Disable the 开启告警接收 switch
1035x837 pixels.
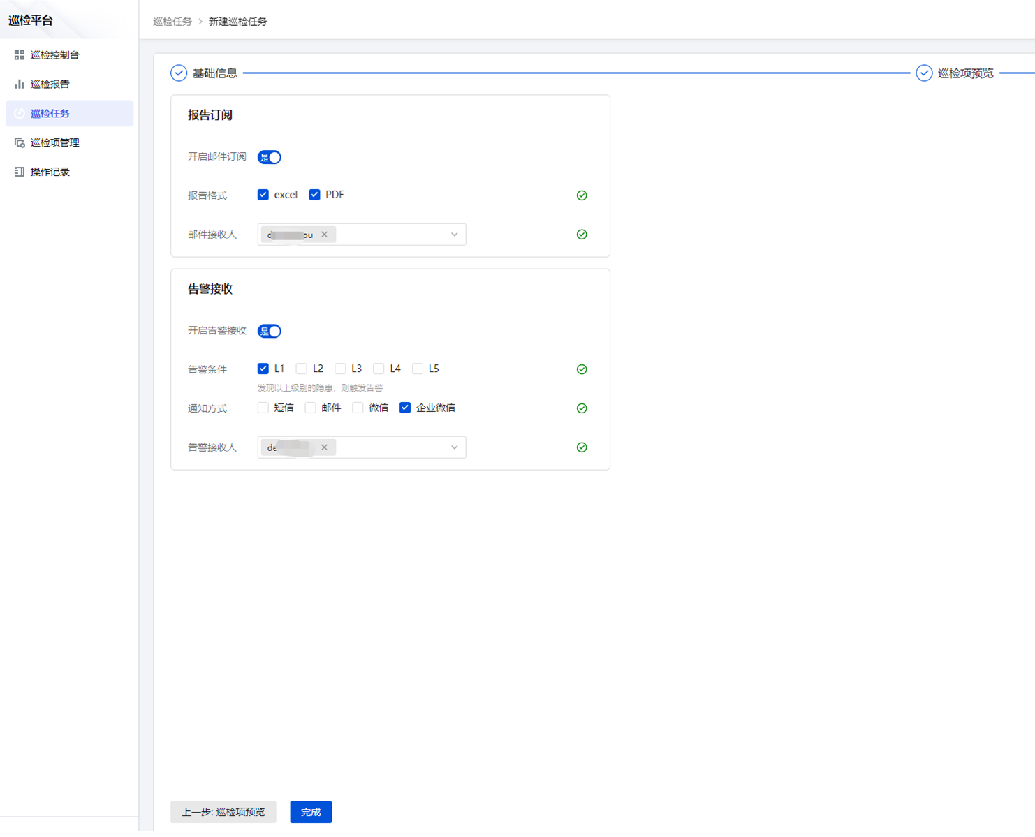tap(270, 332)
